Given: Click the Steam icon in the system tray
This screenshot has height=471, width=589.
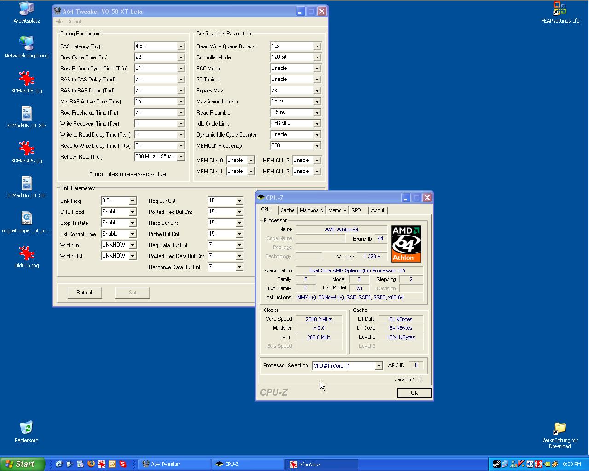Looking at the screenshot, I should 497,464.
